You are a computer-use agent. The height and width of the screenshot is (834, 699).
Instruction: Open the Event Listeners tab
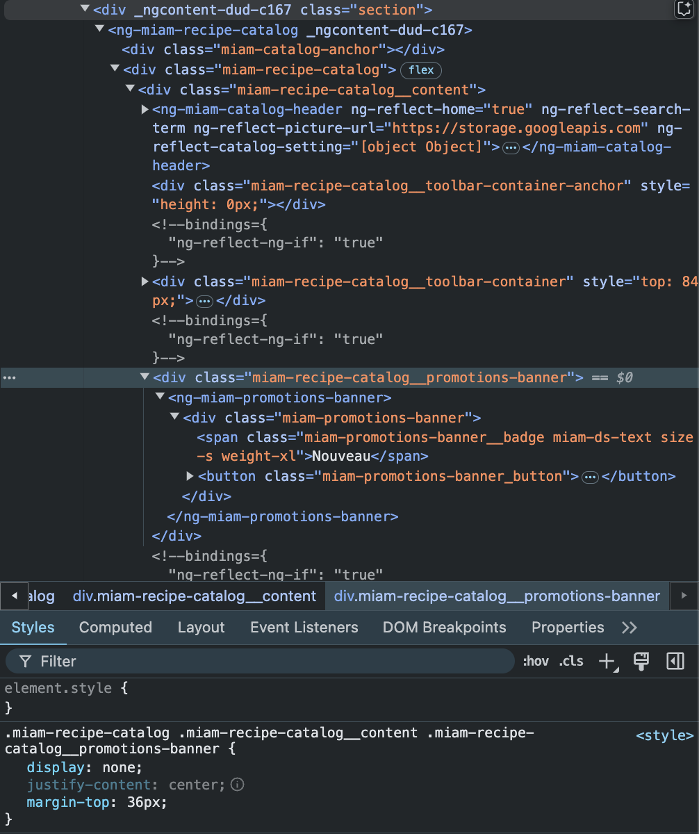[304, 627]
